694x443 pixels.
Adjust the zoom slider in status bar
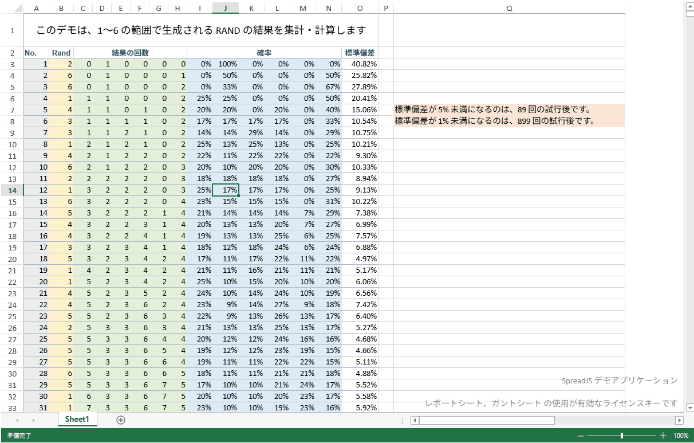(x=622, y=436)
